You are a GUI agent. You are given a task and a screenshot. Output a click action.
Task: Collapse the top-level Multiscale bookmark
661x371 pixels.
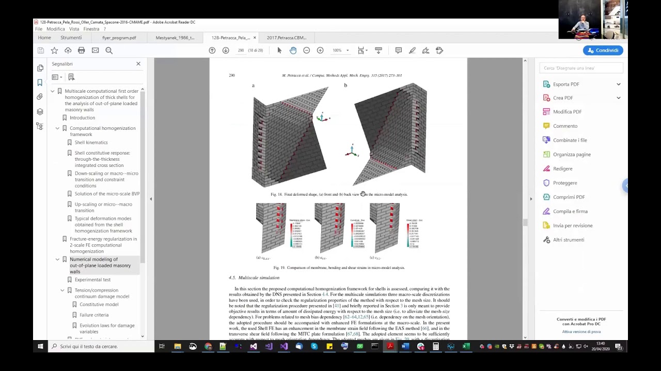[52, 91]
